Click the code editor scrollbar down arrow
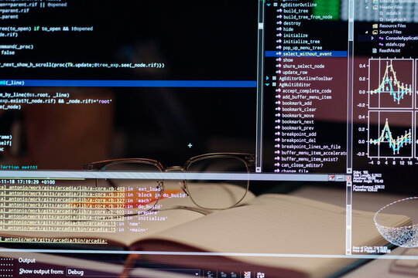The image size is (418, 278). pos(258,169)
